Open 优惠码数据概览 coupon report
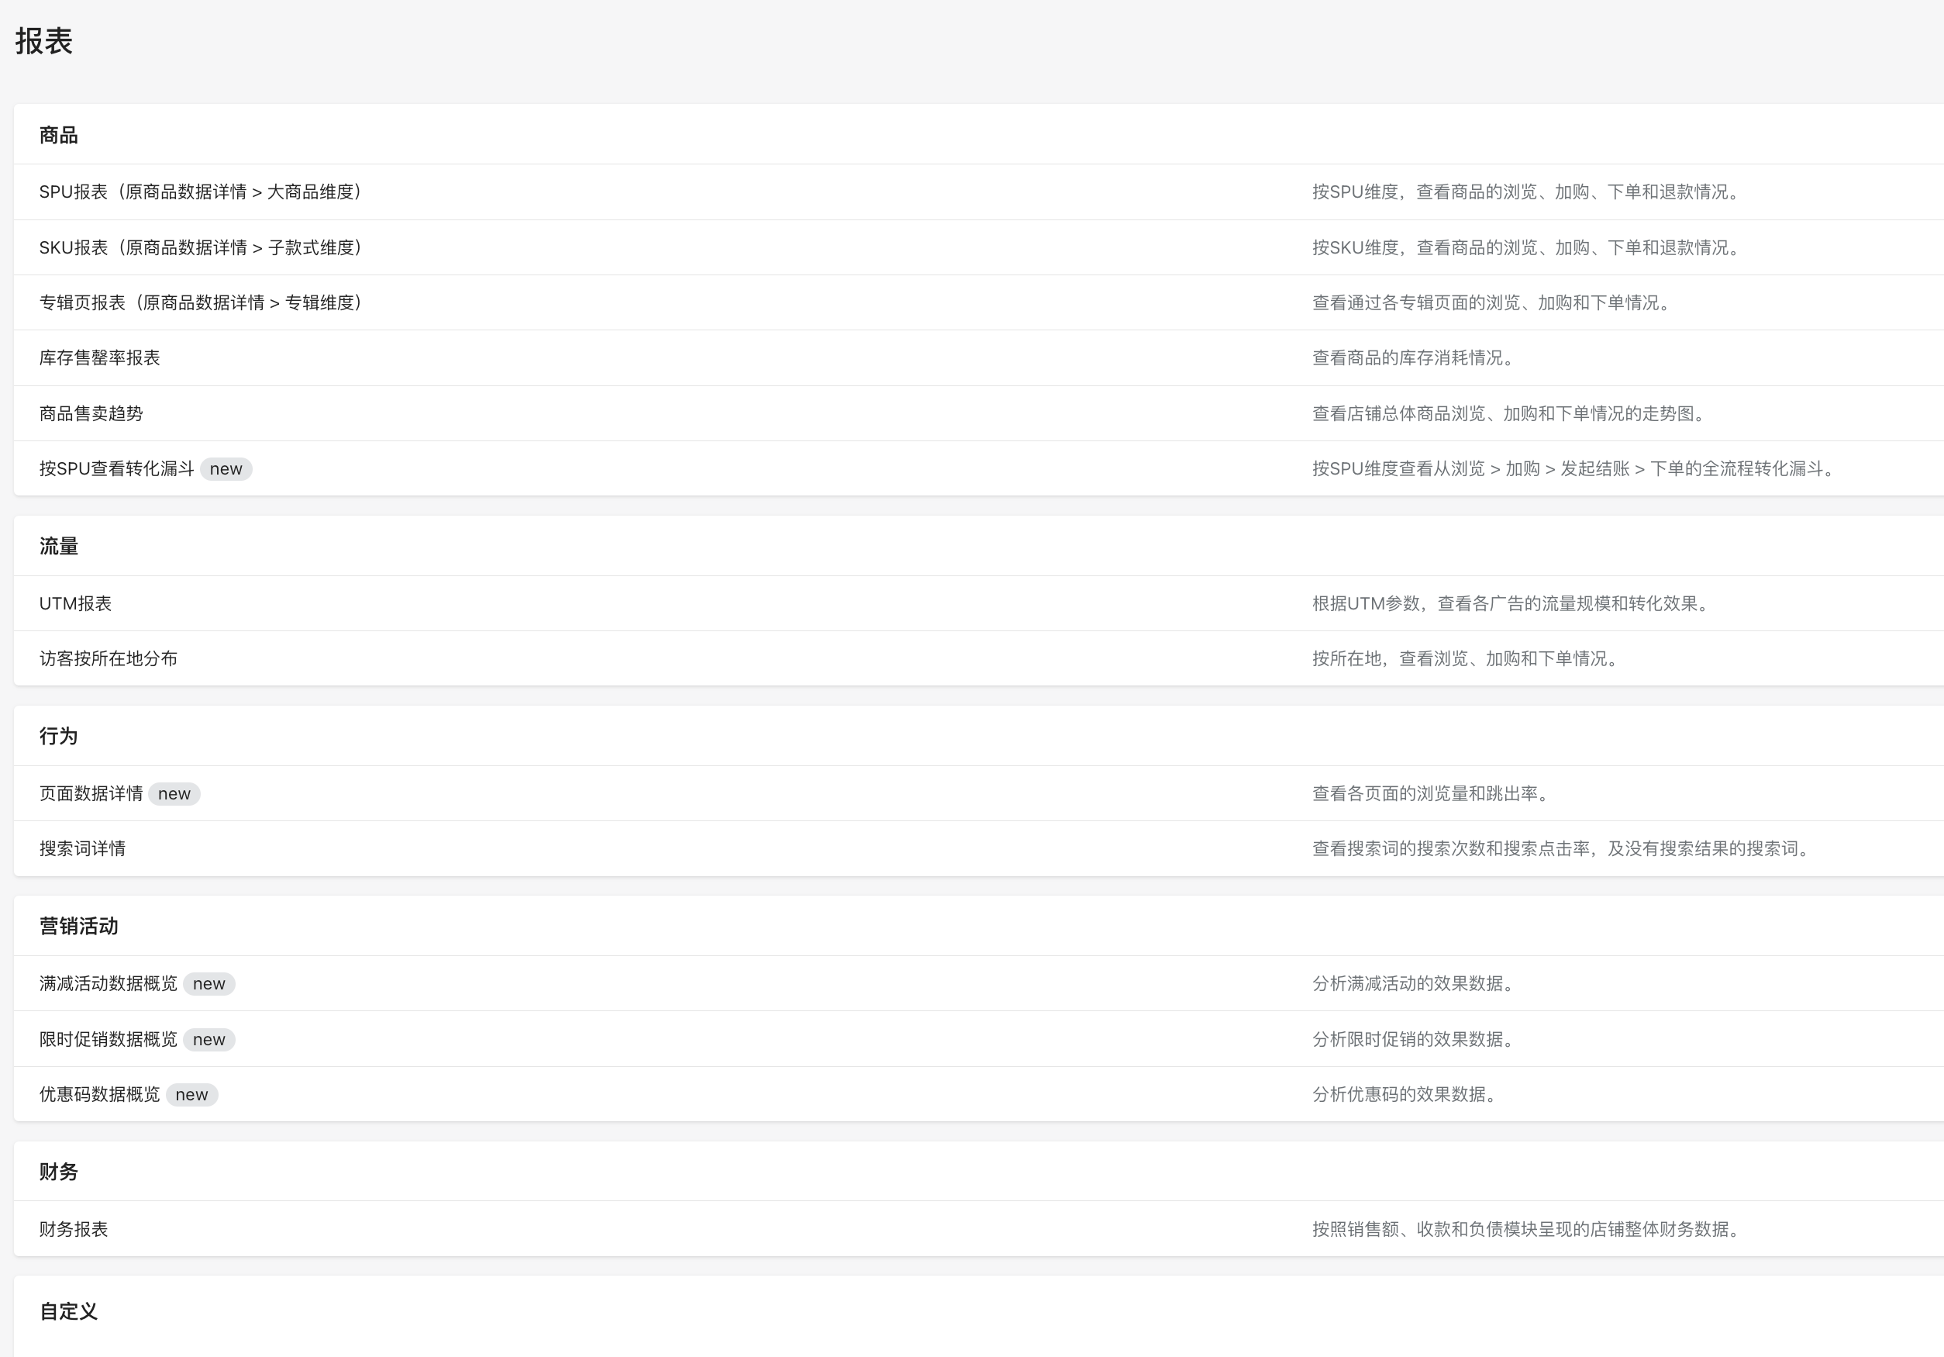This screenshot has height=1357, width=1944. [100, 1094]
